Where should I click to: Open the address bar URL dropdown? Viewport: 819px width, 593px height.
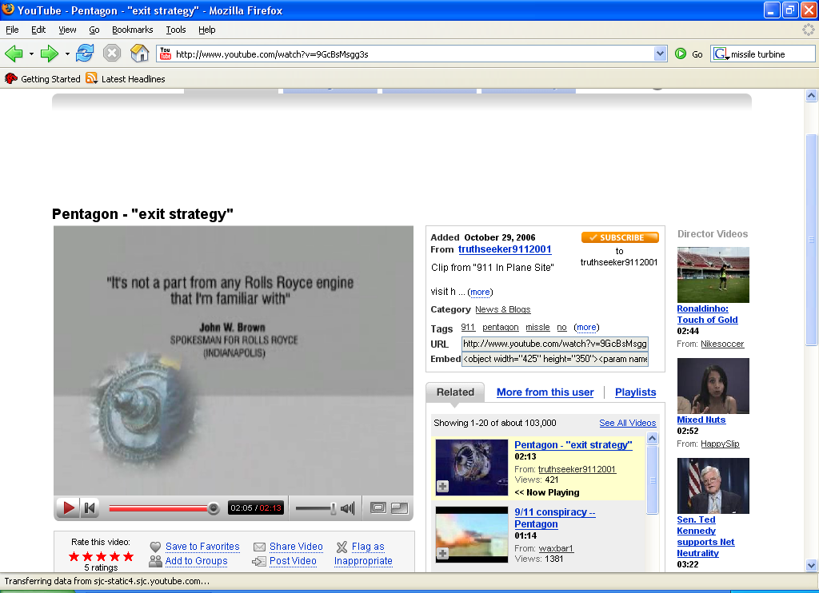tap(660, 54)
